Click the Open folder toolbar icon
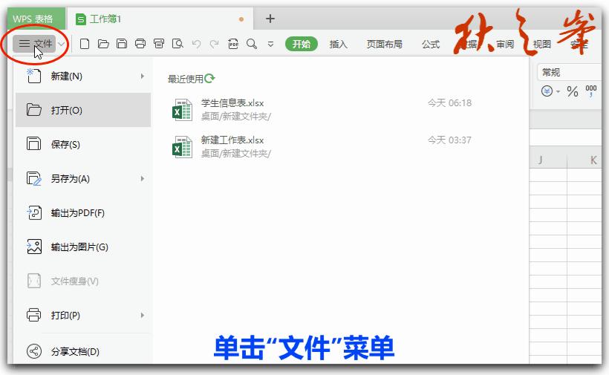This screenshot has width=609, height=375. click(103, 44)
